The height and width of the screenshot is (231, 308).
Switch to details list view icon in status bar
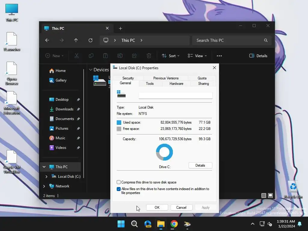263,196
